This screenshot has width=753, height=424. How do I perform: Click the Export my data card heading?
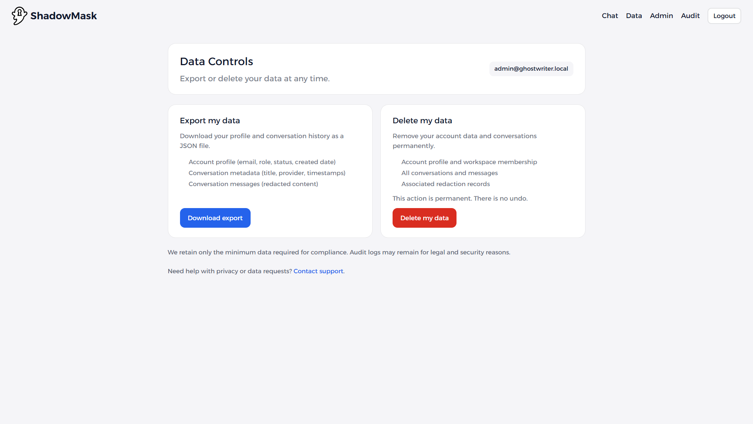tap(209, 121)
